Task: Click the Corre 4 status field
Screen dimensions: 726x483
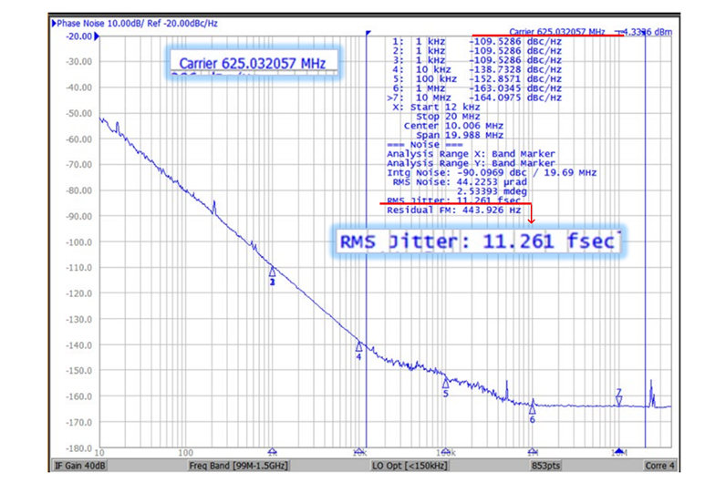Action: [x=655, y=465]
